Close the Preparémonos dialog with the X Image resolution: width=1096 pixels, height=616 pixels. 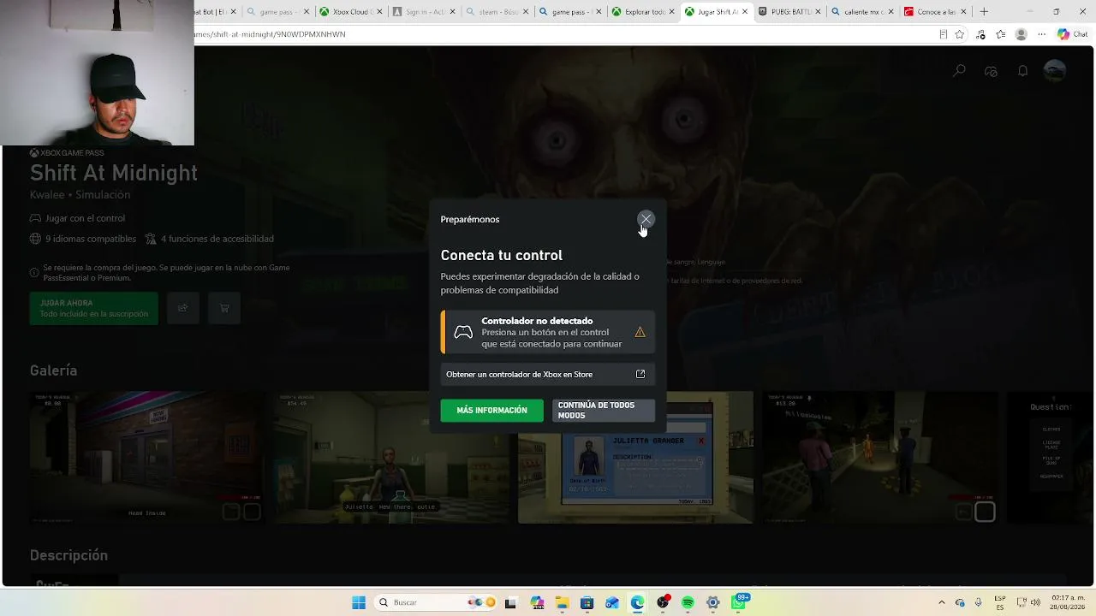(x=646, y=220)
